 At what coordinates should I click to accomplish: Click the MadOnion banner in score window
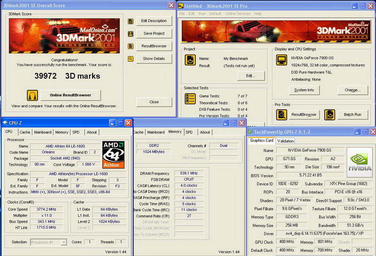pyautogui.click(x=64, y=36)
